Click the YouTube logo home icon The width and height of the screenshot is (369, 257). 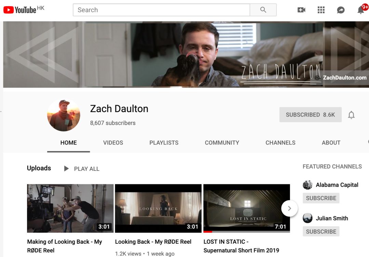point(20,10)
